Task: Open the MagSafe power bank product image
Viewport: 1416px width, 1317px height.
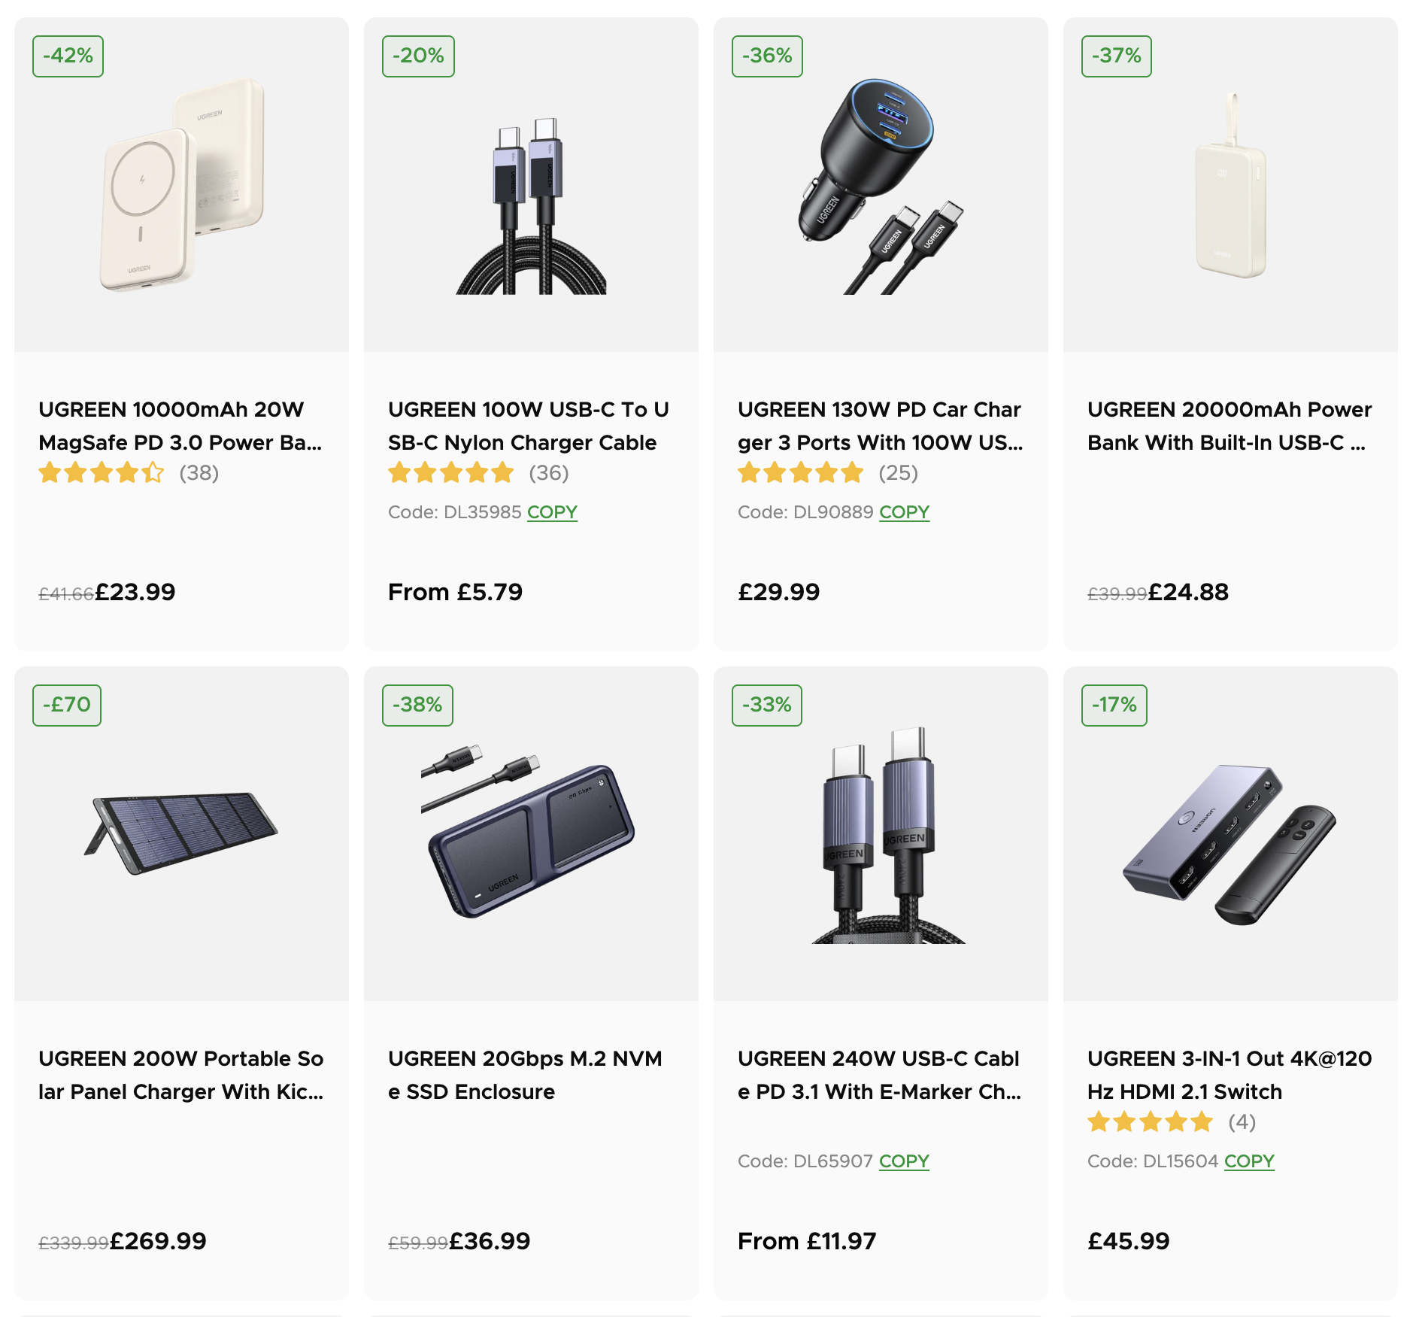Action: point(181,185)
